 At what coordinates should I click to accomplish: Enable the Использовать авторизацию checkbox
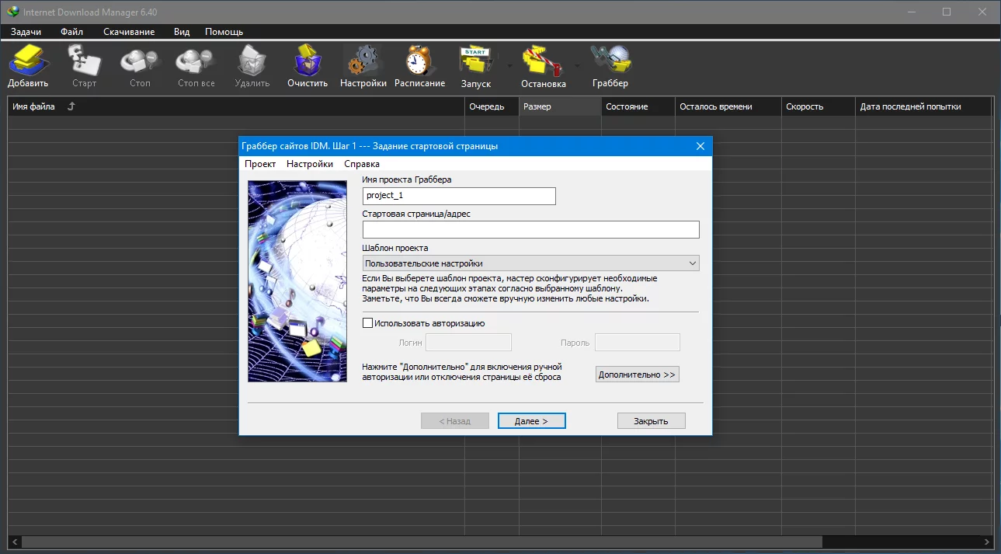click(368, 323)
